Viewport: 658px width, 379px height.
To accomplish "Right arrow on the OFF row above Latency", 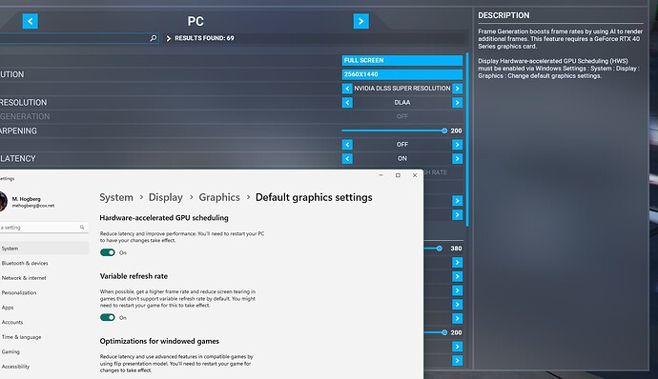I will point(458,145).
